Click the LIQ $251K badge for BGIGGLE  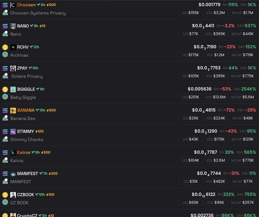[x=190, y=97]
